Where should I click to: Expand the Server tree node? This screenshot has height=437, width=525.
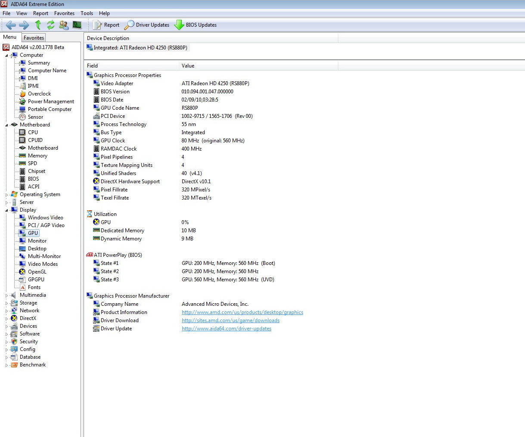6,203
